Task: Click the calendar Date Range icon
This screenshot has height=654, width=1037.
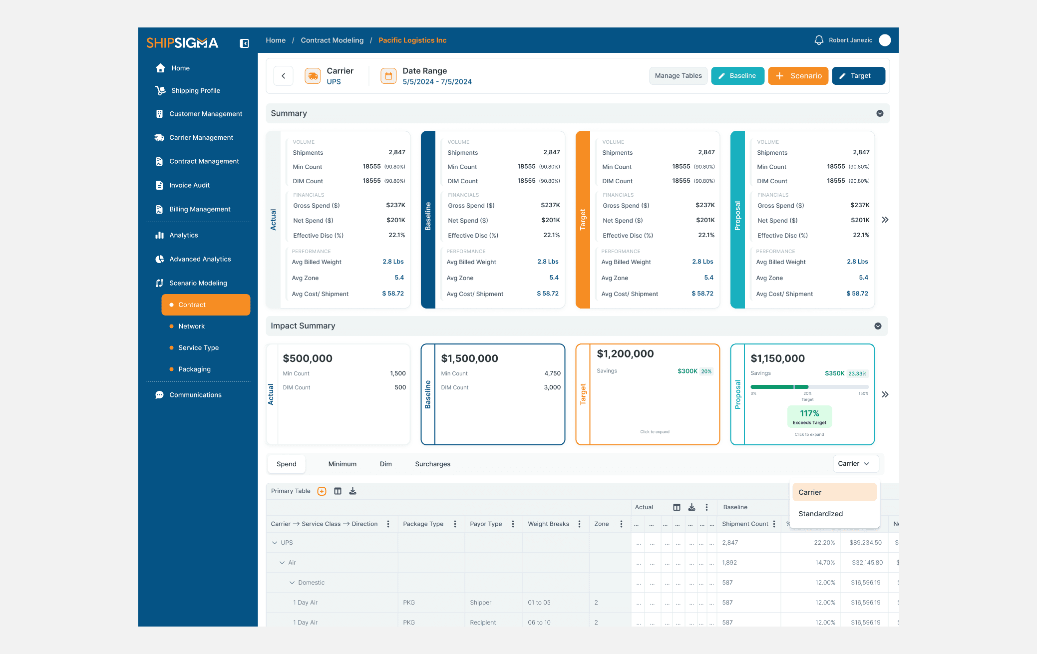Action: point(388,76)
